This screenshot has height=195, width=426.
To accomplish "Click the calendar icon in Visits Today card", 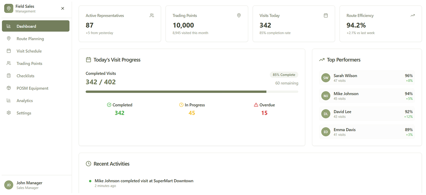I will tap(325, 16).
